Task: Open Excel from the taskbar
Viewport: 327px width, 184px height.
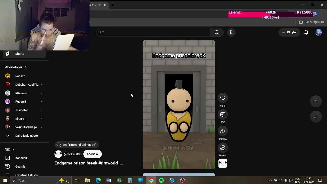Action: 119,180
